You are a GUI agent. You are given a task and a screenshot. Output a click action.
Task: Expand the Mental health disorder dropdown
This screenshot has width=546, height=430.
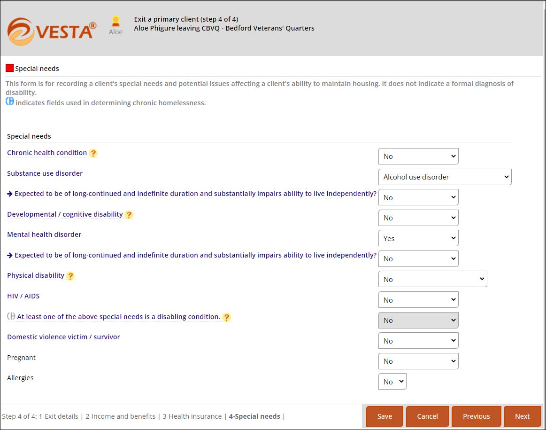pos(418,238)
